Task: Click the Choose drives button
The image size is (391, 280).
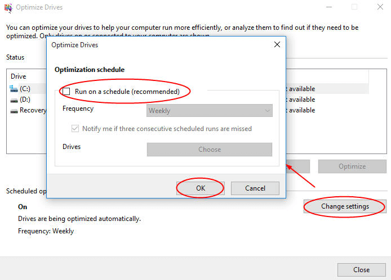Action: click(209, 150)
